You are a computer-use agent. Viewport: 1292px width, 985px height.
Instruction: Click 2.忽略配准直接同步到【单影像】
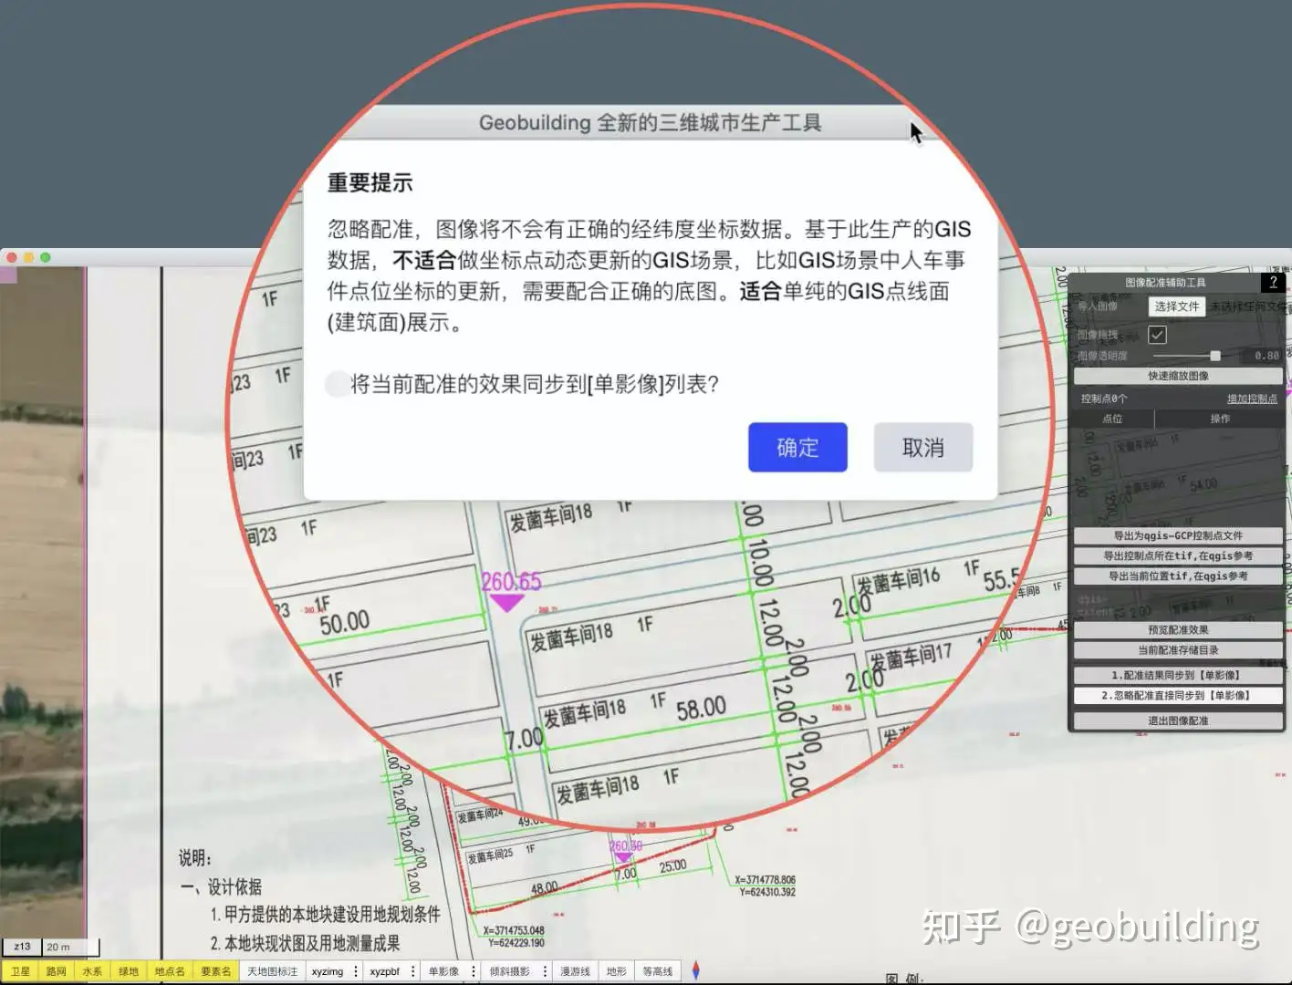[1178, 696]
